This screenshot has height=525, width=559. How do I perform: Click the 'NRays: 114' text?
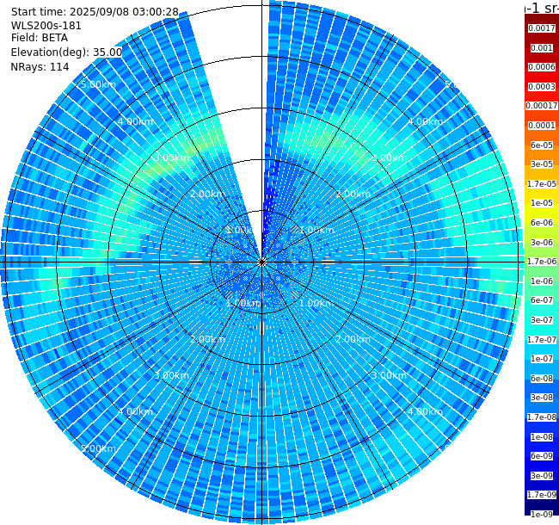(40, 67)
